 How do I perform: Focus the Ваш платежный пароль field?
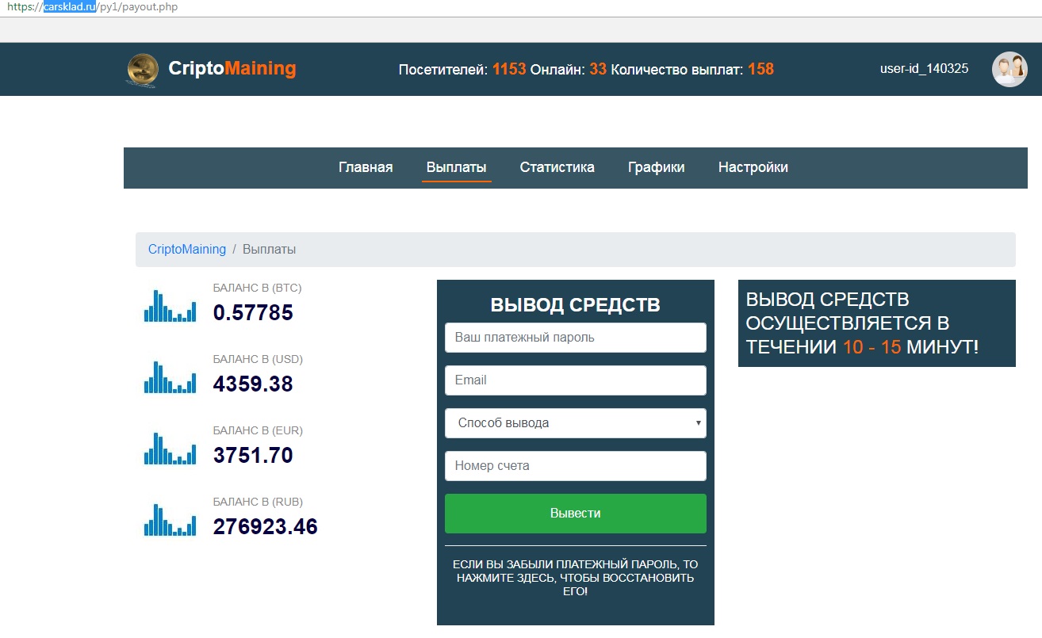pos(576,338)
